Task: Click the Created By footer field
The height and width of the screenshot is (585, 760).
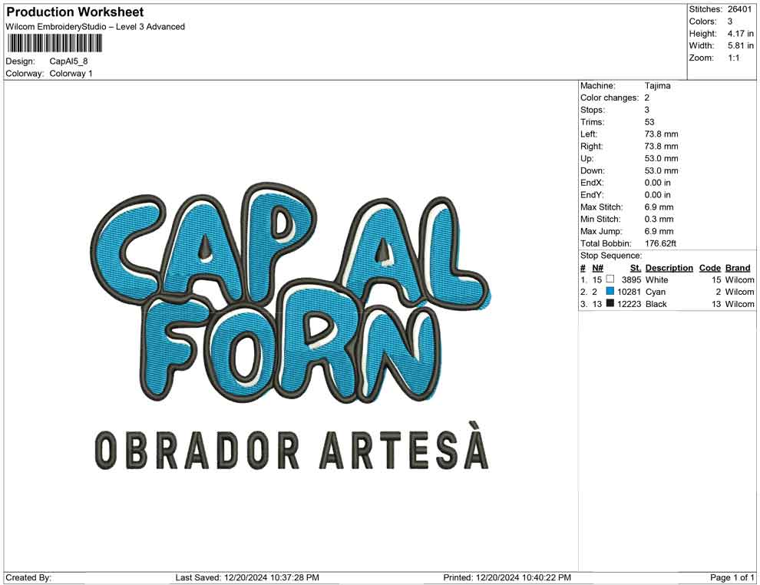Action: click(28, 577)
